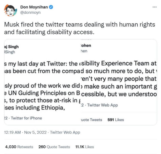The image size is (161, 154).
Task: Click the Twitter Web App source beside the timestamp
Action: (x=65, y=132)
